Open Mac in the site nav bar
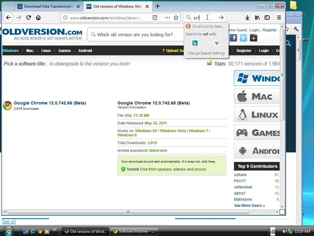The image size is (314, 236). (30, 51)
